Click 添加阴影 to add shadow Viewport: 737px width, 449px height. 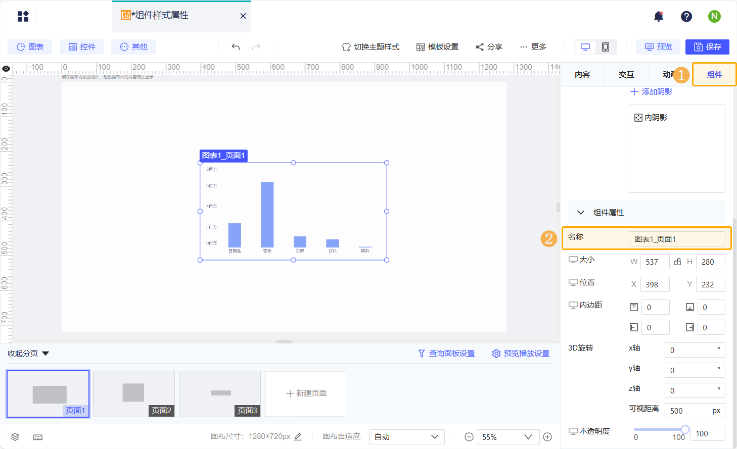[651, 92]
